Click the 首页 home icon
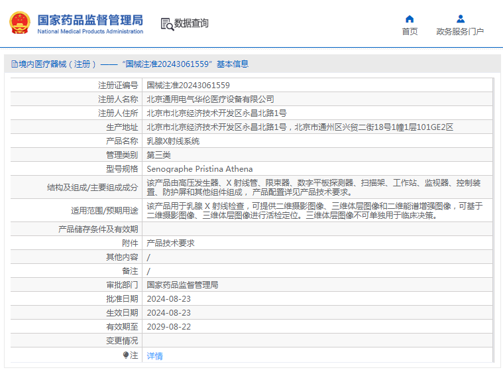 (x=410, y=19)
